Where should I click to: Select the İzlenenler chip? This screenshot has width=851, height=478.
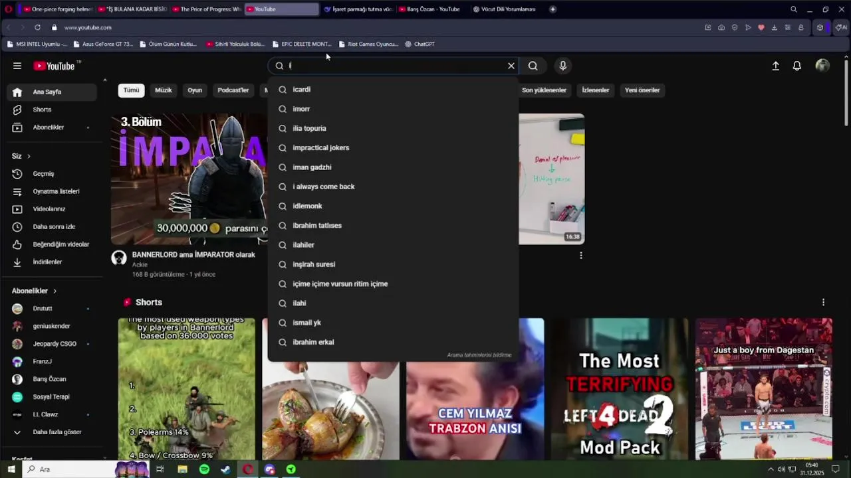point(595,90)
